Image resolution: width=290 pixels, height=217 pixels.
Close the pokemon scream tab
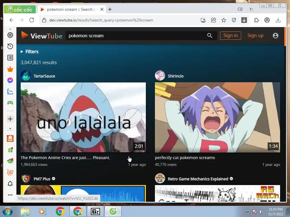[x=102, y=9]
